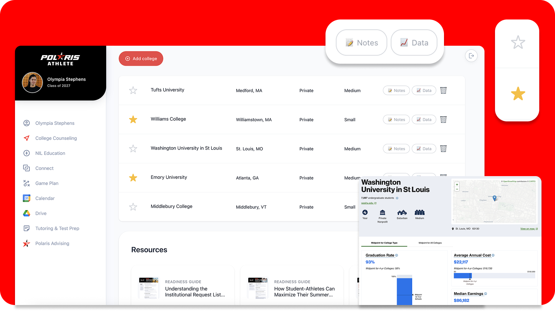555x311 pixels.
Task: Click the Add college button
Action: [x=141, y=58]
